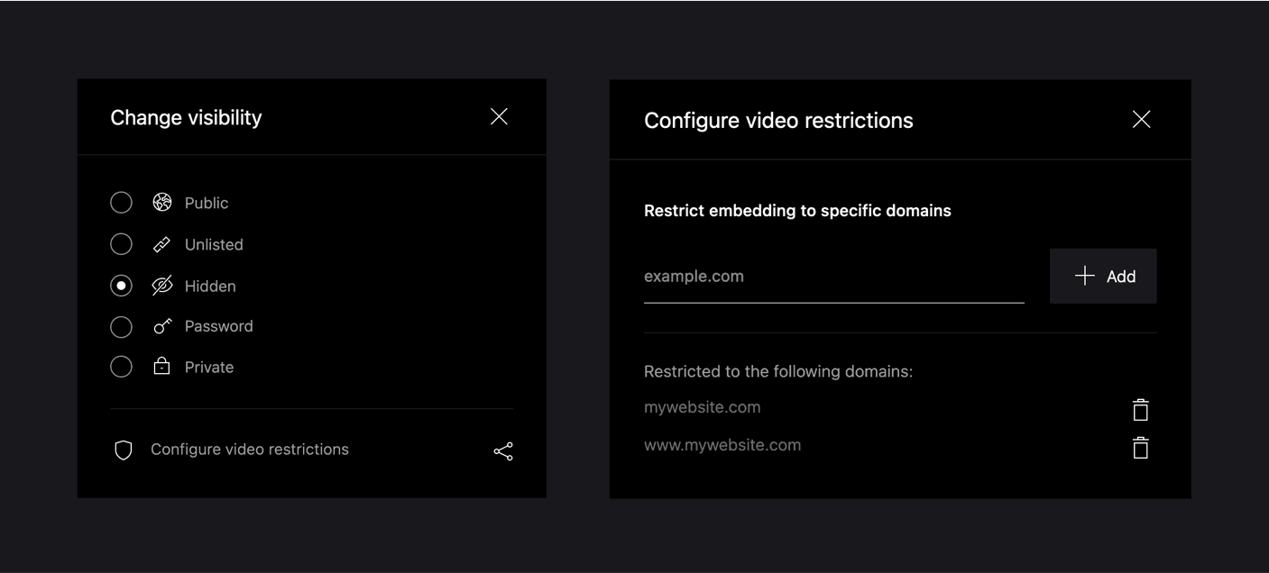Remove www.mywebsite.com with trash icon
The height and width of the screenshot is (573, 1269).
pyautogui.click(x=1141, y=448)
